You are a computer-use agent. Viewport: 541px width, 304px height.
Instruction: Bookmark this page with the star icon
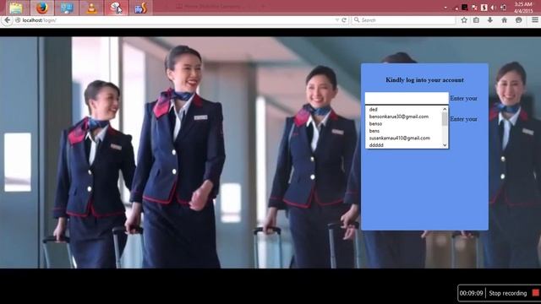tap(464, 20)
